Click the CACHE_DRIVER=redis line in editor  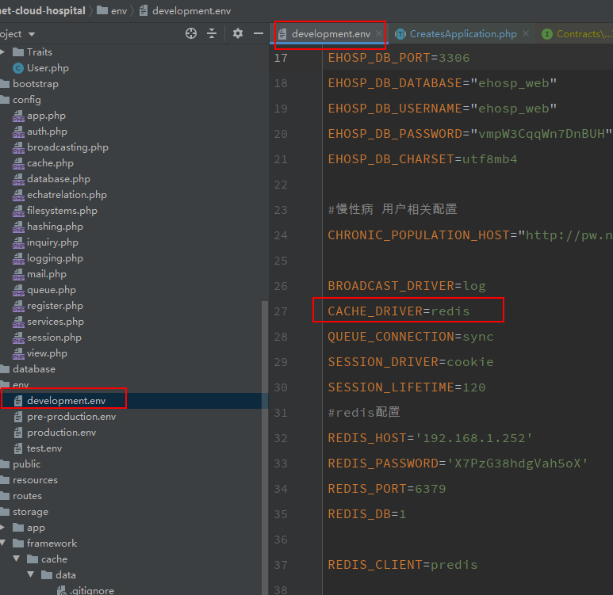click(x=399, y=311)
